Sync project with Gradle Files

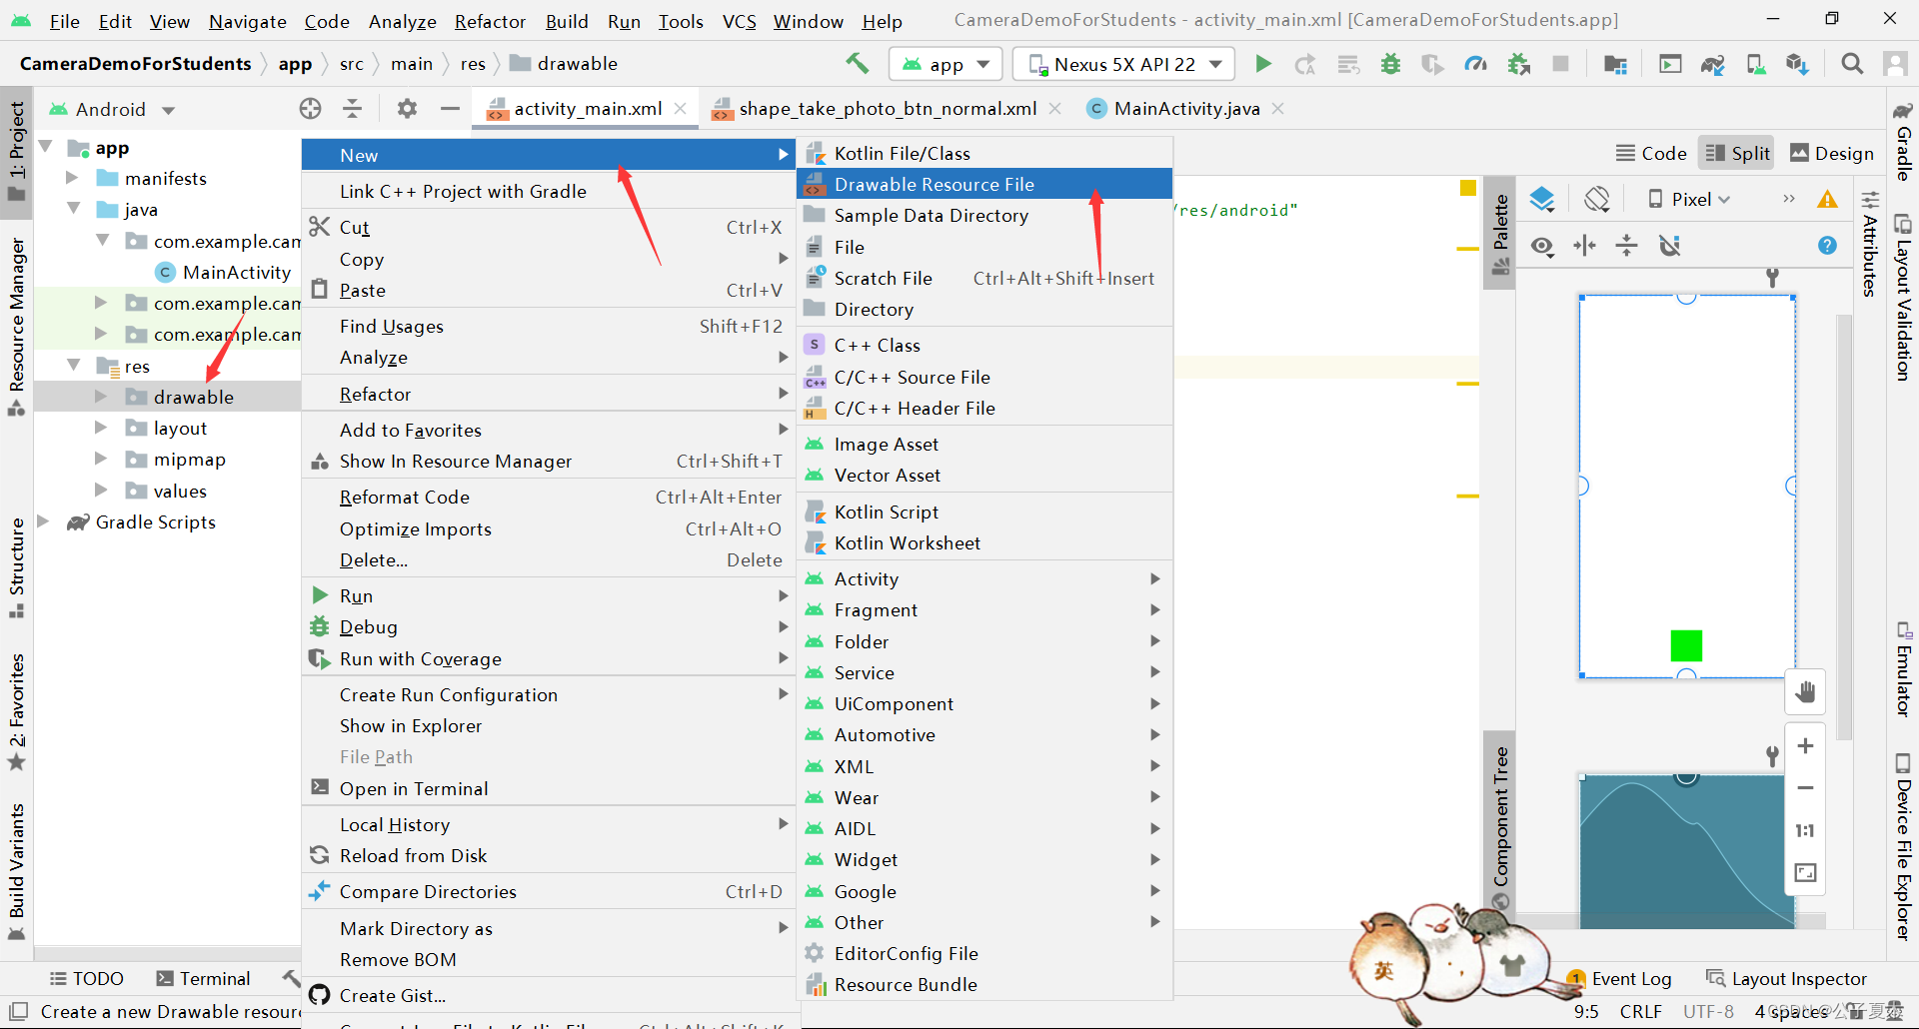pyautogui.click(x=1713, y=63)
